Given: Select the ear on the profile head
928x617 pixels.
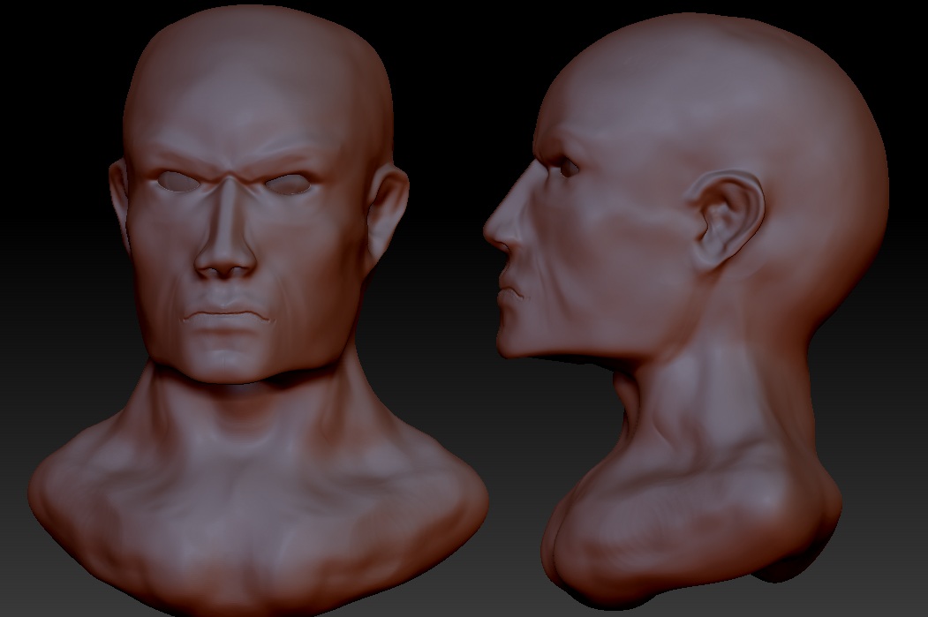Looking at the screenshot, I should tap(727, 220).
